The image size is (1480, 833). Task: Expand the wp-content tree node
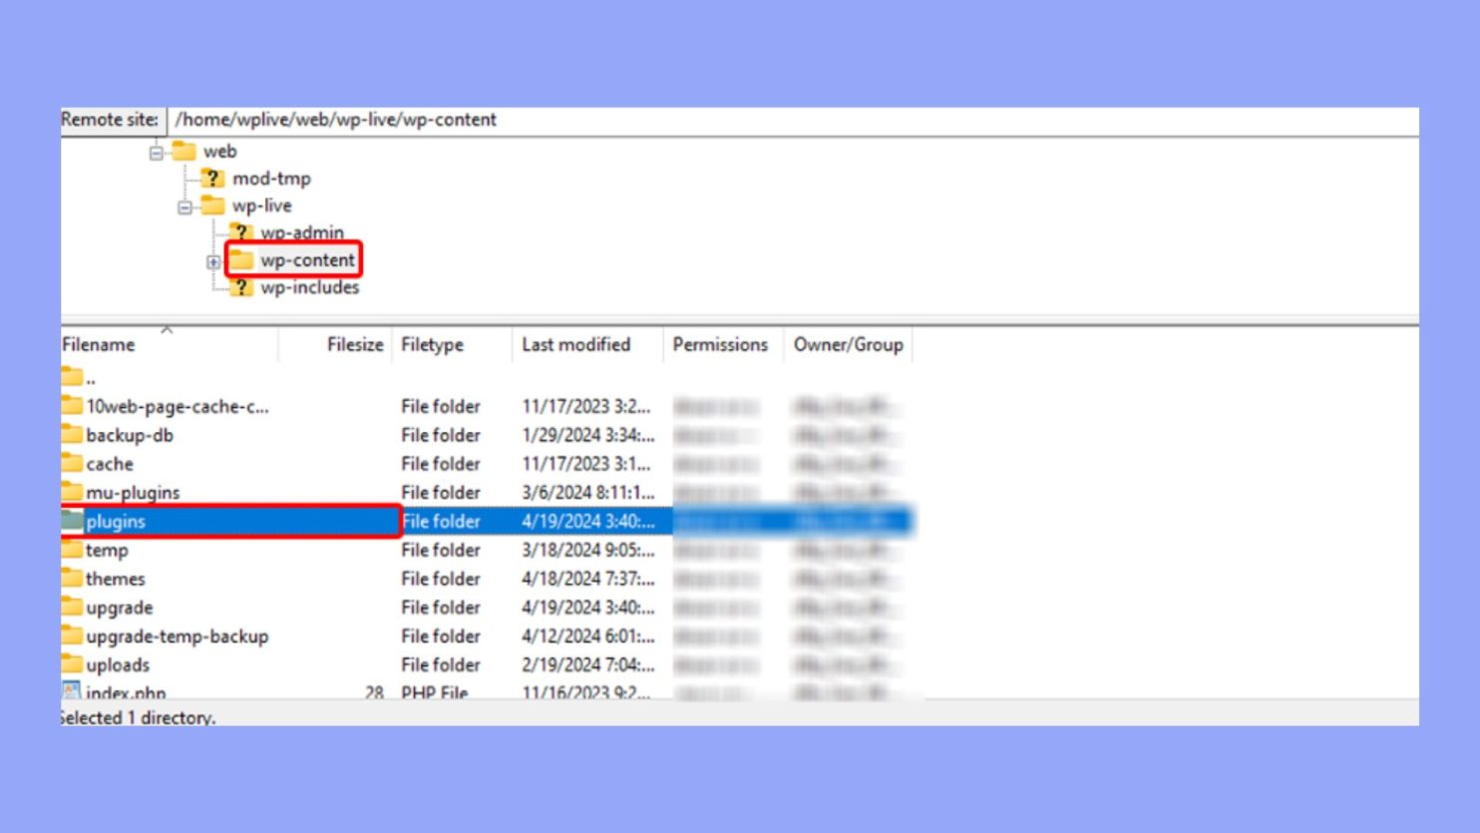click(211, 259)
